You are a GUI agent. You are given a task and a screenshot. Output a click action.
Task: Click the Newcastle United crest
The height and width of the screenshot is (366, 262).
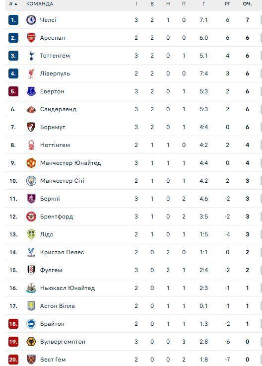[x=31, y=288]
